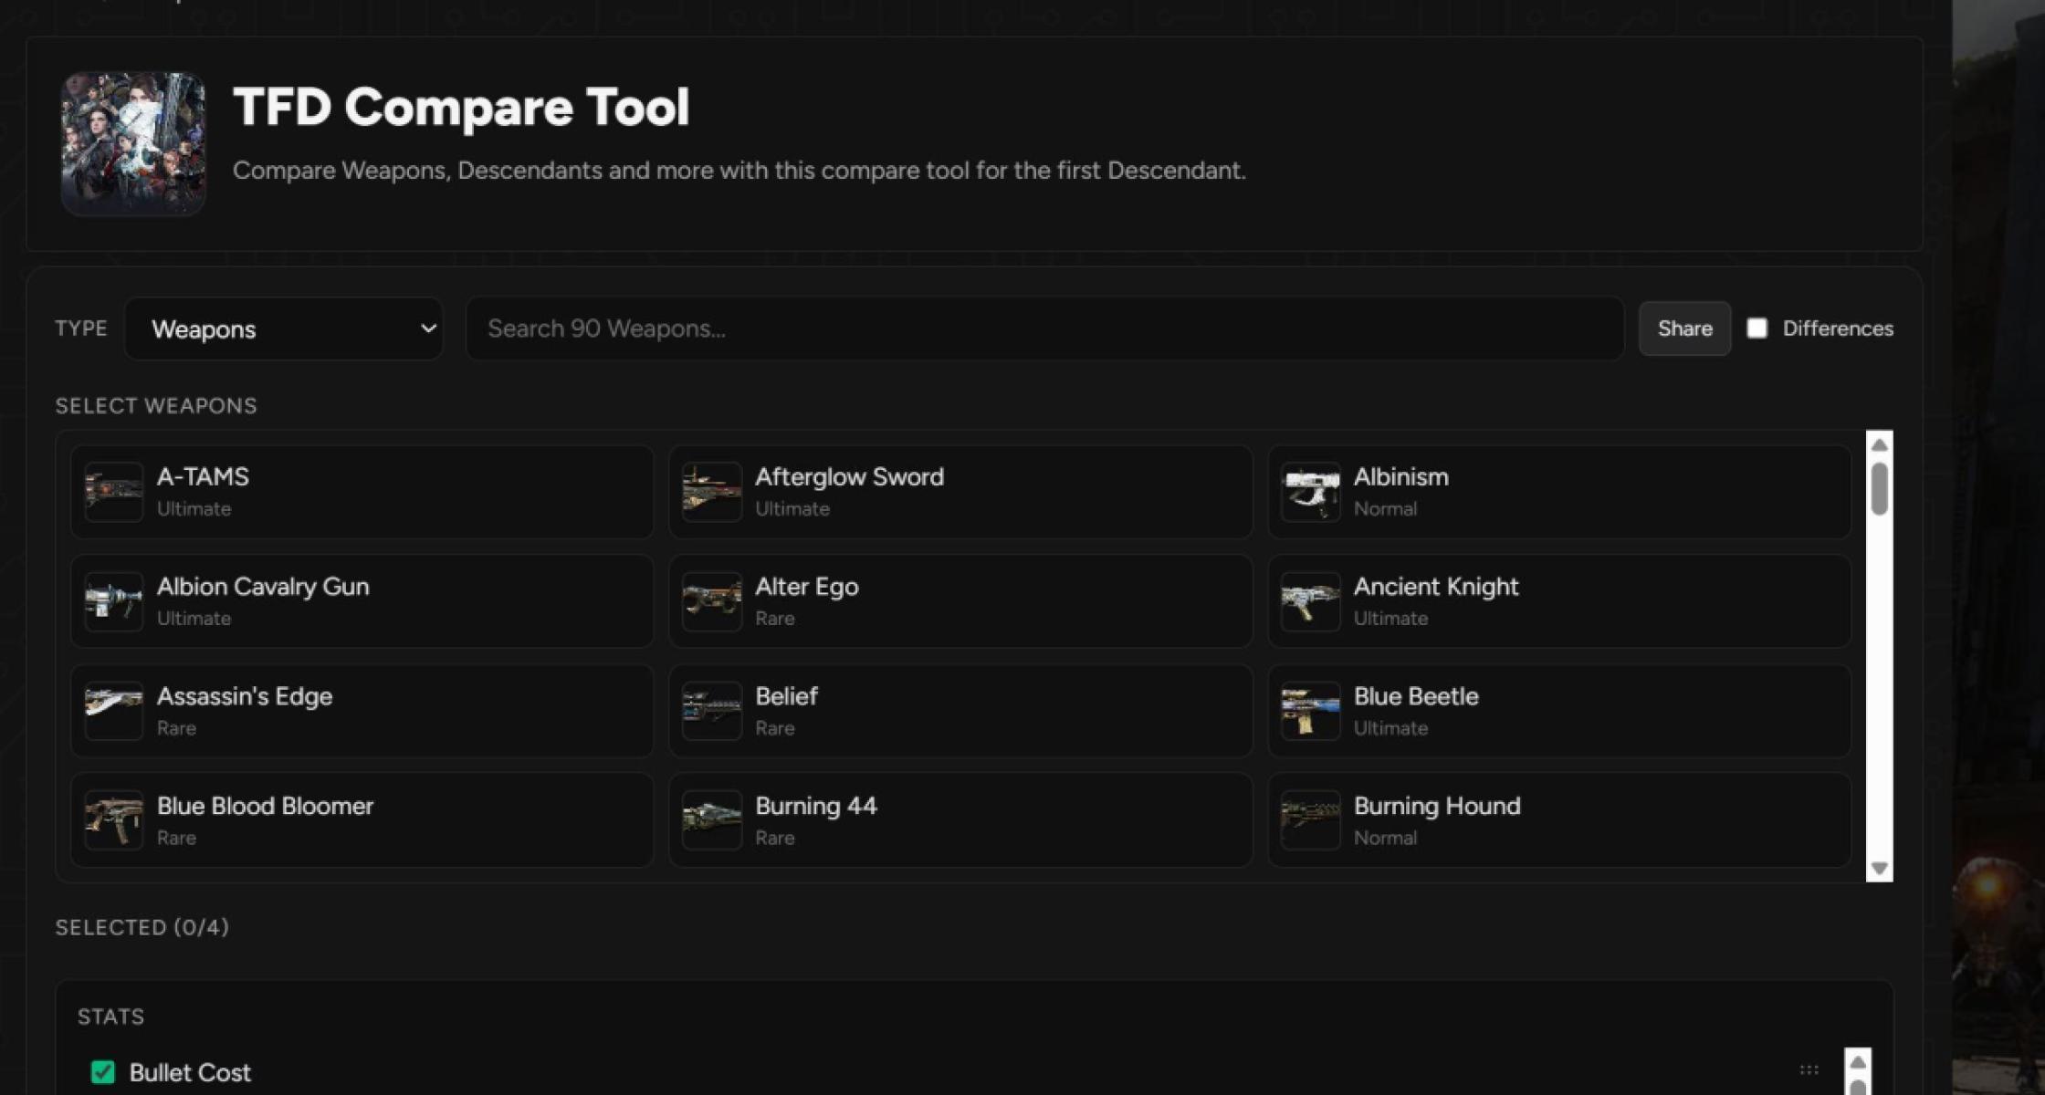Click the A-TAMS weapon thumbnail icon
Viewport: 2045px width, 1095px height.
click(x=113, y=491)
